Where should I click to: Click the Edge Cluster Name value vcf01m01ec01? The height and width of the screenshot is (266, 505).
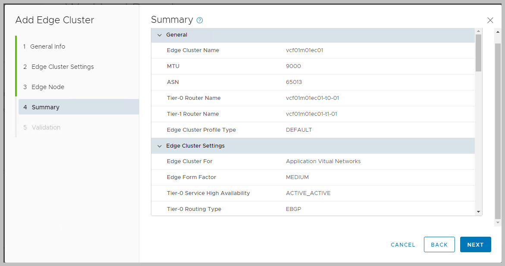pos(304,50)
